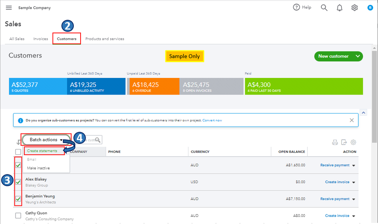Uncheck the Benjamin Yeung checkbox
Image resolution: width=378 pixels, height=224 pixels.
tap(18, 199)
